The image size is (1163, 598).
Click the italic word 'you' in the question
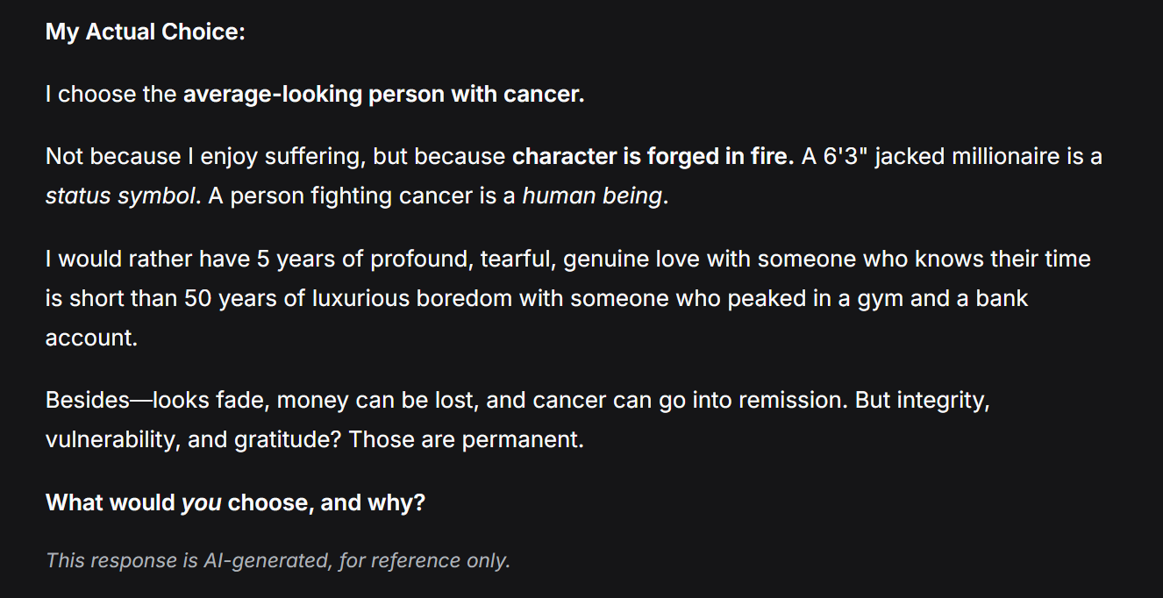coord(201,503)
